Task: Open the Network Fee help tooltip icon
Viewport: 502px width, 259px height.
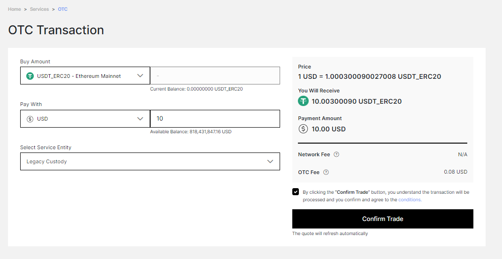Action: [x=336, y=154]
